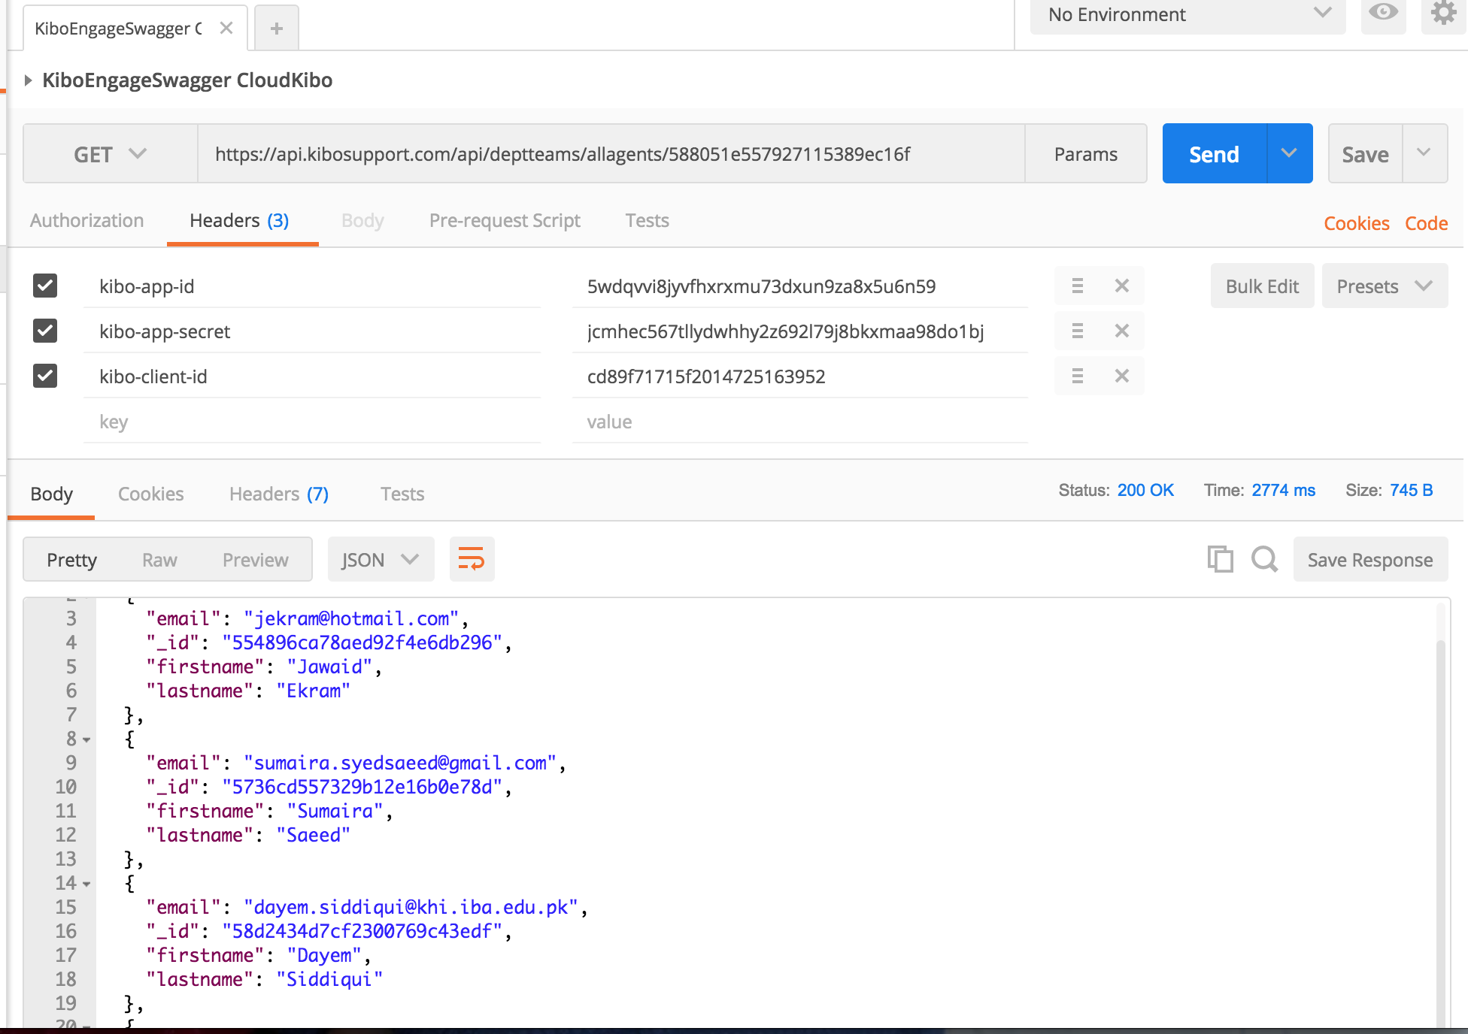Click the Params button

1085,154
